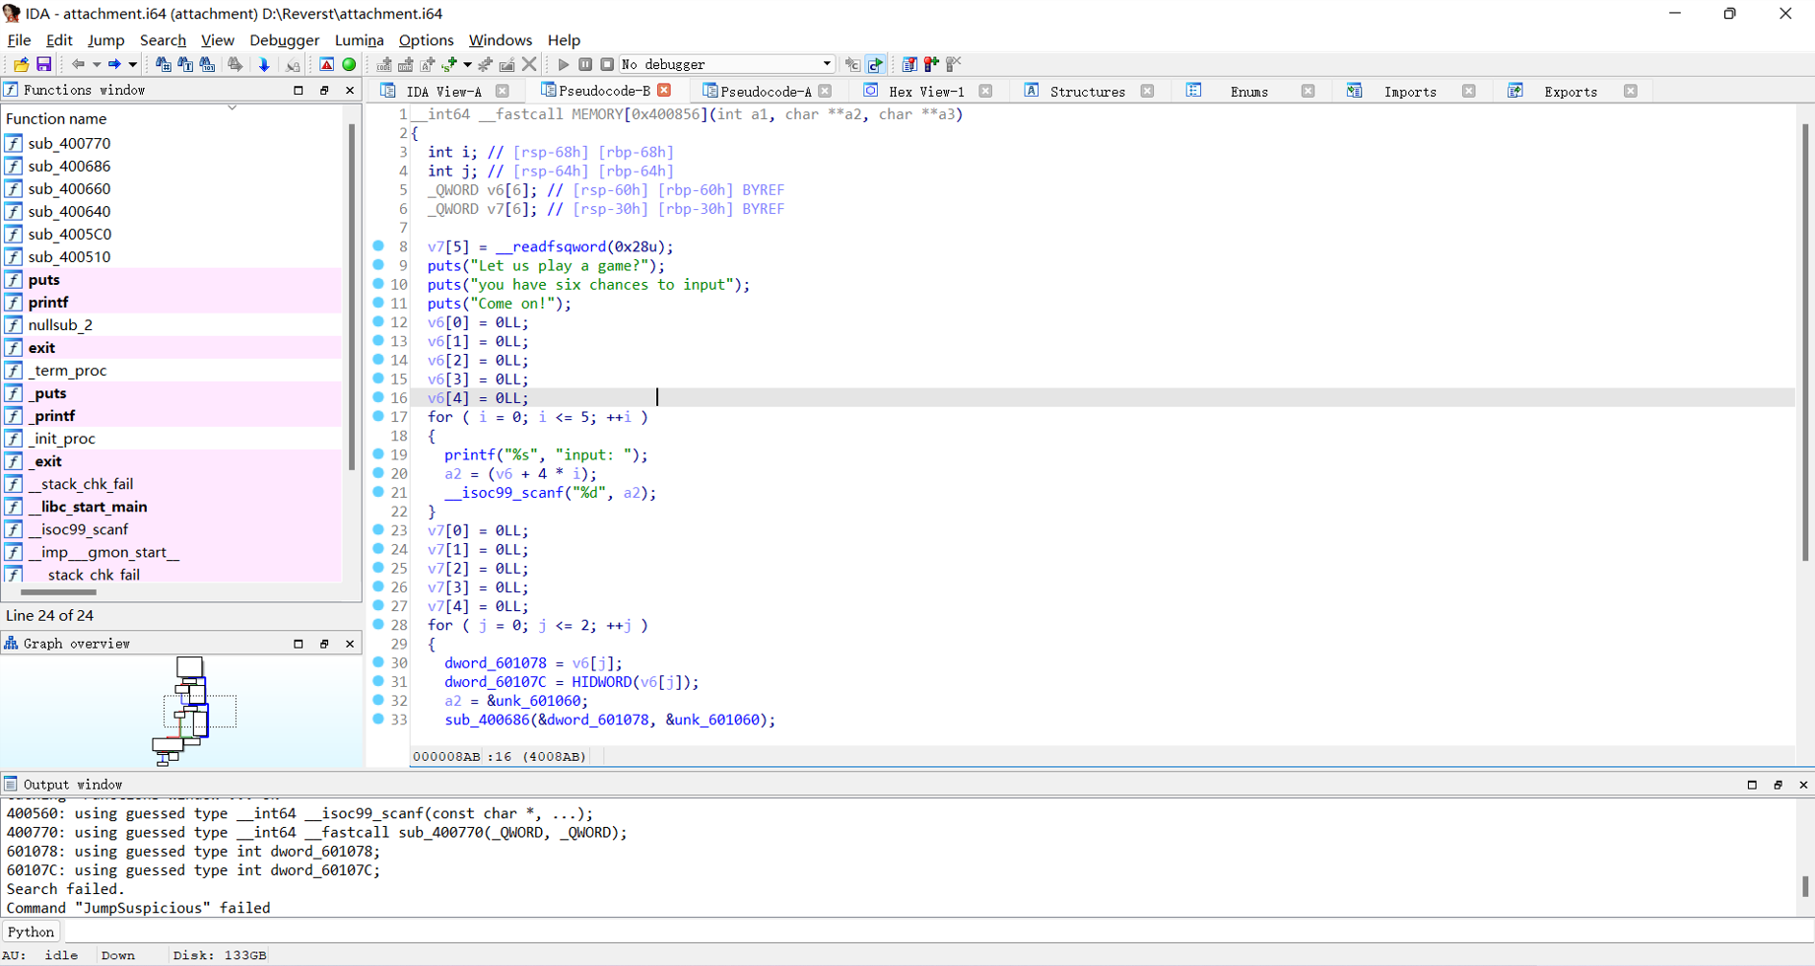Expand the back-navigation history dropdown arrow

point(97,64)
